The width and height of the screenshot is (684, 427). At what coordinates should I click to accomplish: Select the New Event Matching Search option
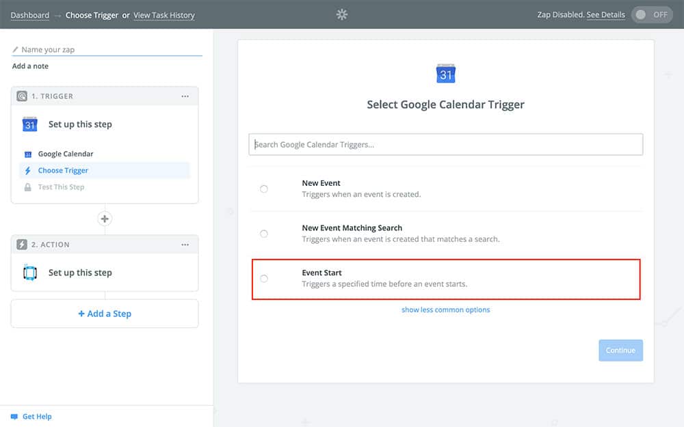(x=264, y=234)
